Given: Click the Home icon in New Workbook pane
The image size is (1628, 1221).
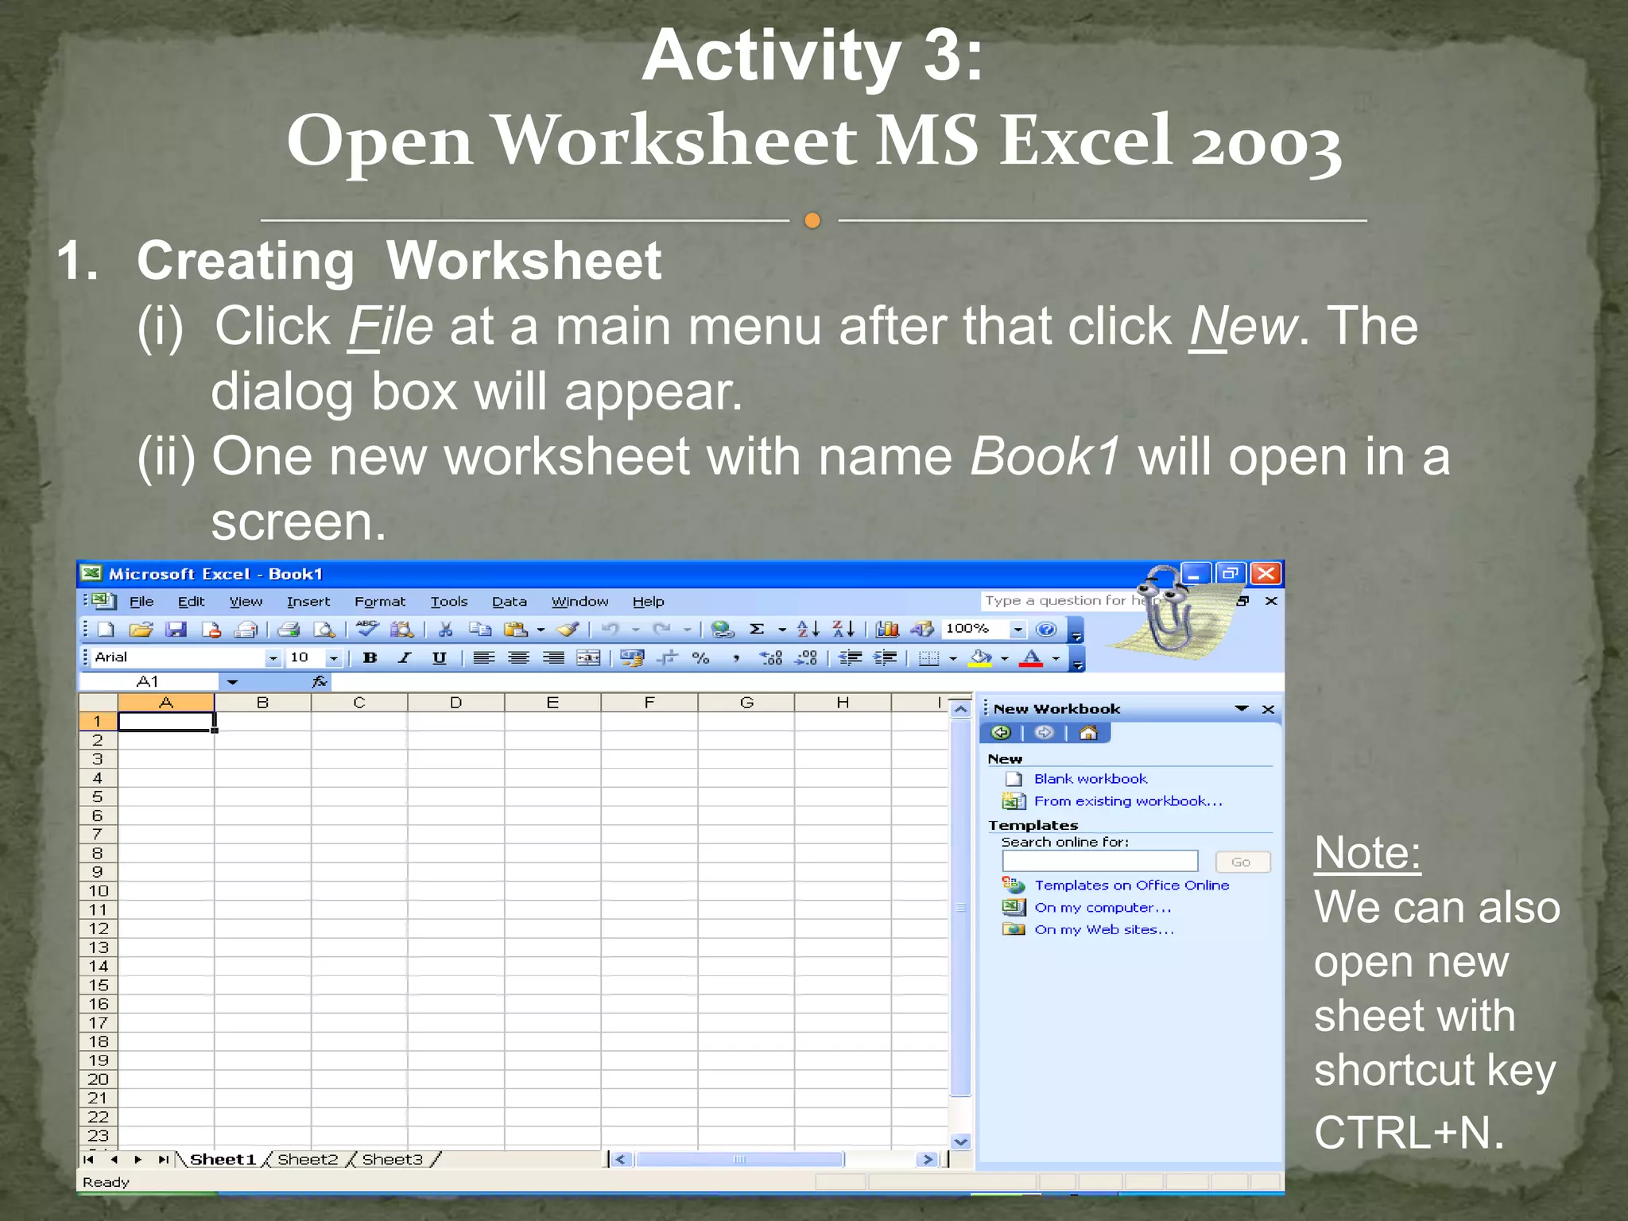Looking at the screenshot, I should [1088, 733].
